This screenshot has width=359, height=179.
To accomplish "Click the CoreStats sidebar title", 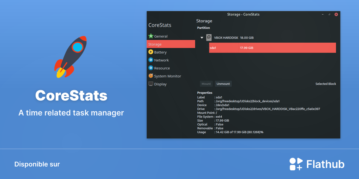I will click(160, 25).
